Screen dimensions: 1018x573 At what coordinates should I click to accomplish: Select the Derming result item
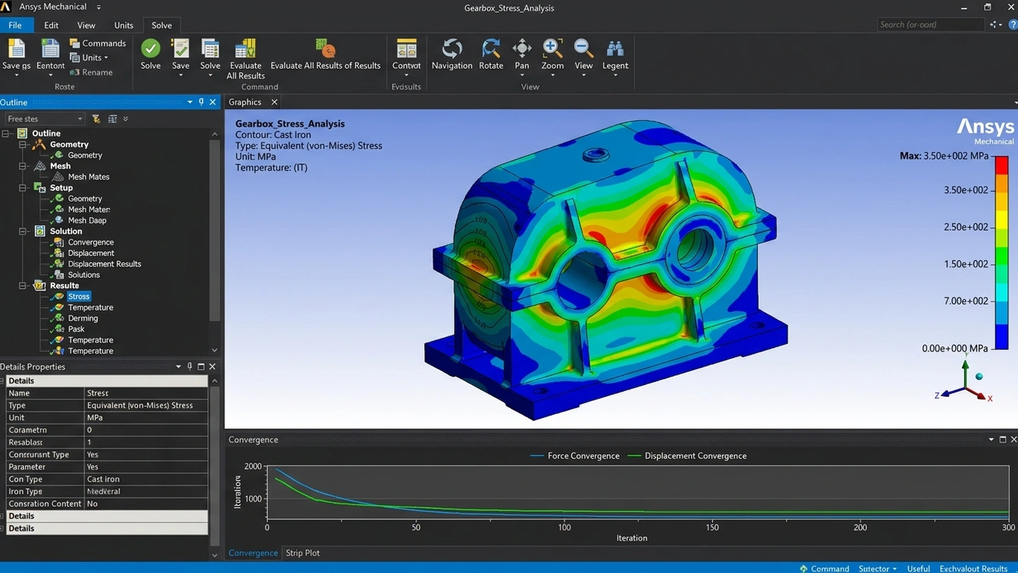point(83,318)
